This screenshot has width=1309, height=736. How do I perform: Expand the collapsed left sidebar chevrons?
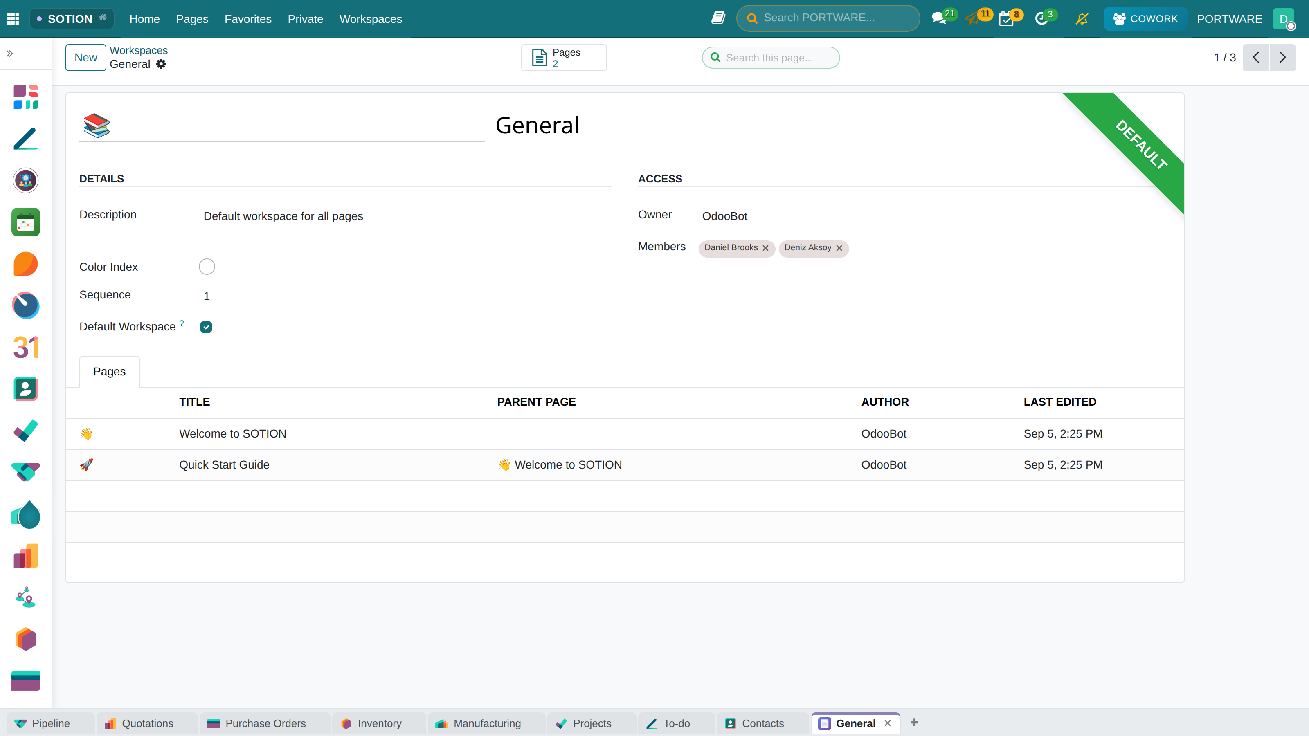[10, 53]
